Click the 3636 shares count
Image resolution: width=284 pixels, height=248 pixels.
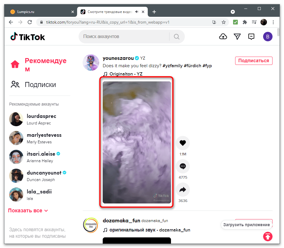click(x=183, y=201)
